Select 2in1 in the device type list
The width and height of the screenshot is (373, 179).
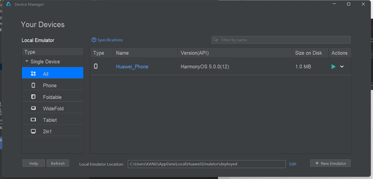point(53,131)
